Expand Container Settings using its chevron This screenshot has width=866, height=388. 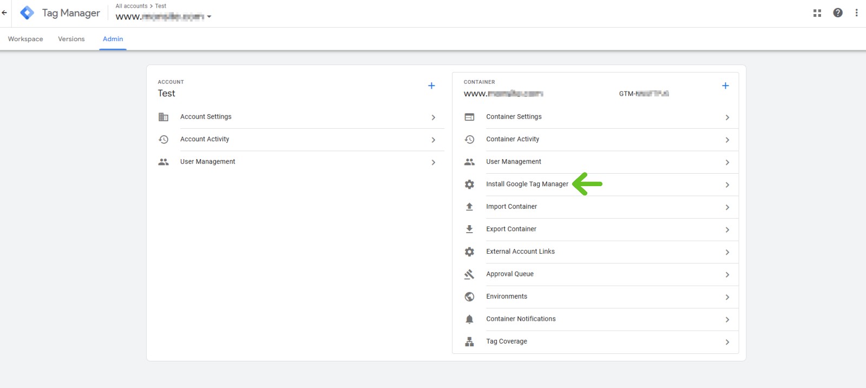(727, 117)
